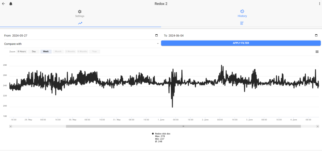
Task: Click the History clock icon
Action: pos(242,11)
